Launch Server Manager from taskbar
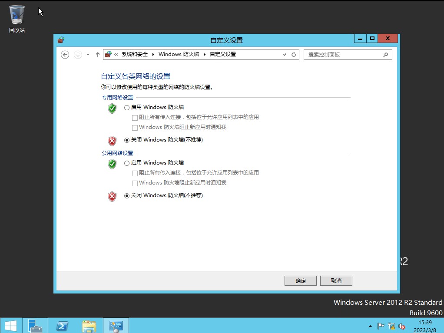This screenshot has height=333, width=444. pyautogui.click(x=35, y=326)
